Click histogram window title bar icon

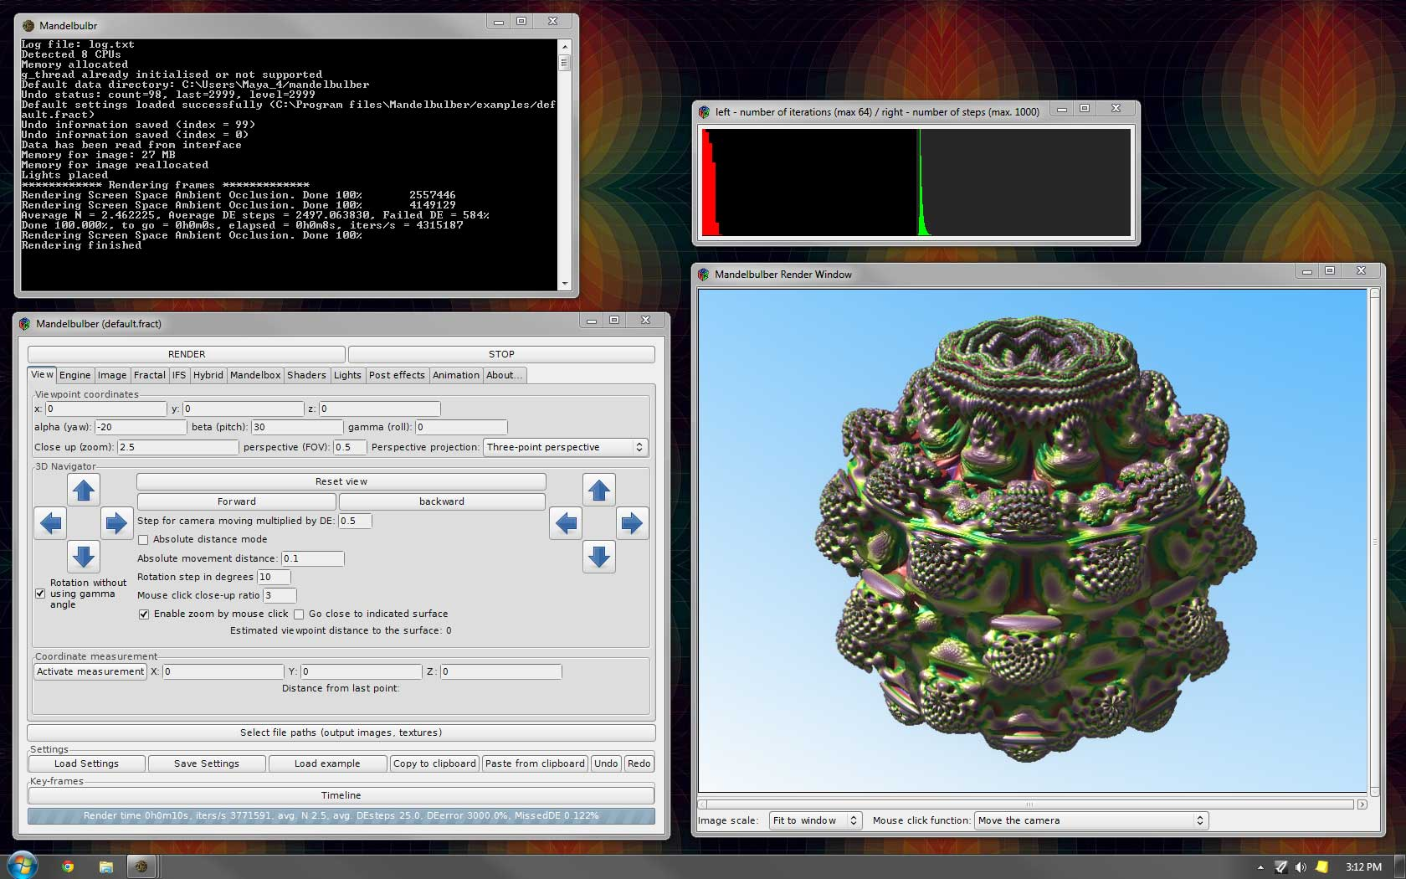(x=705, y=111)
